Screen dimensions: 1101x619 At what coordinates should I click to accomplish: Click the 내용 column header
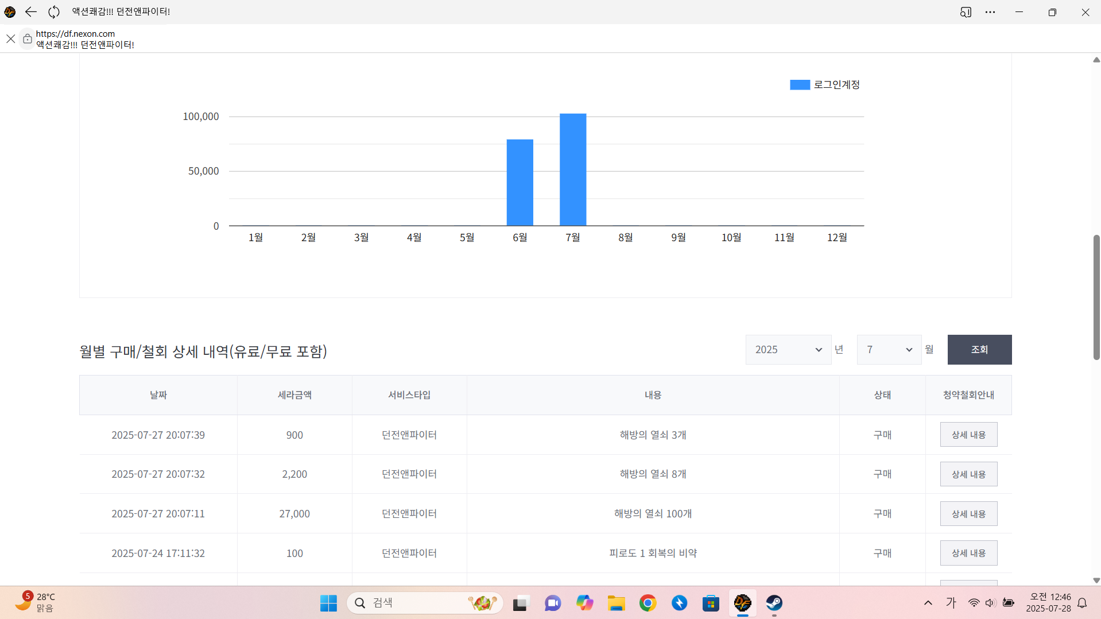(x=653, y=395)
